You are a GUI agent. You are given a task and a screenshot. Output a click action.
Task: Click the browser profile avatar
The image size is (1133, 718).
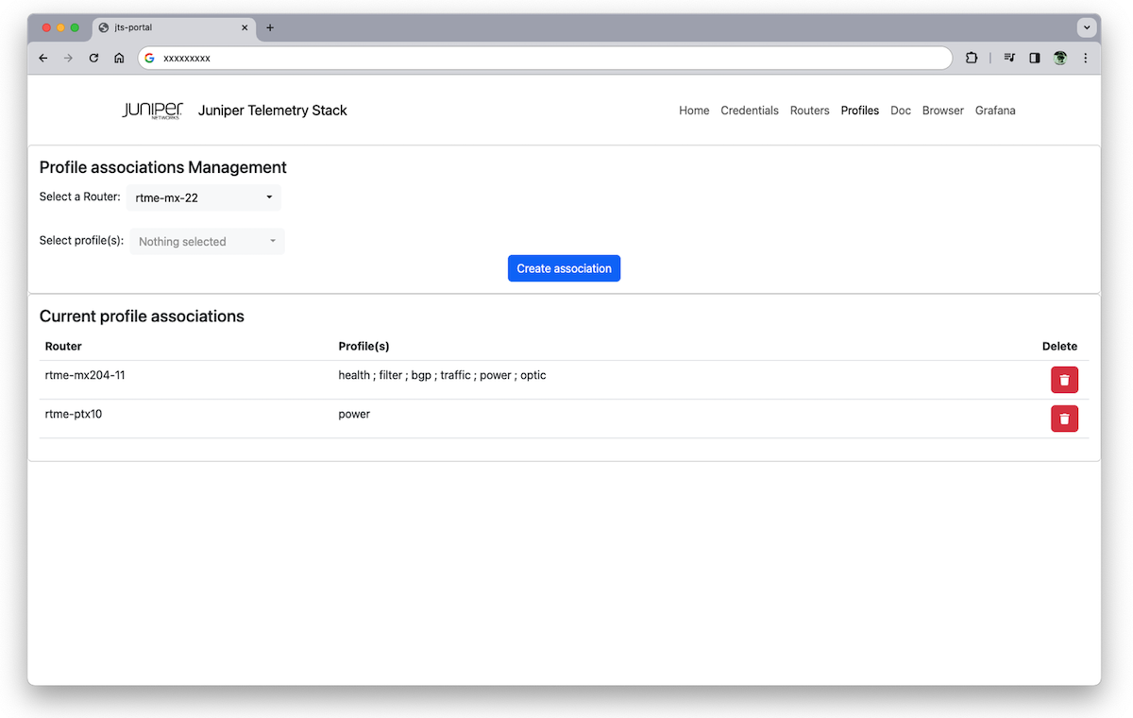[x=1059, y=58]
